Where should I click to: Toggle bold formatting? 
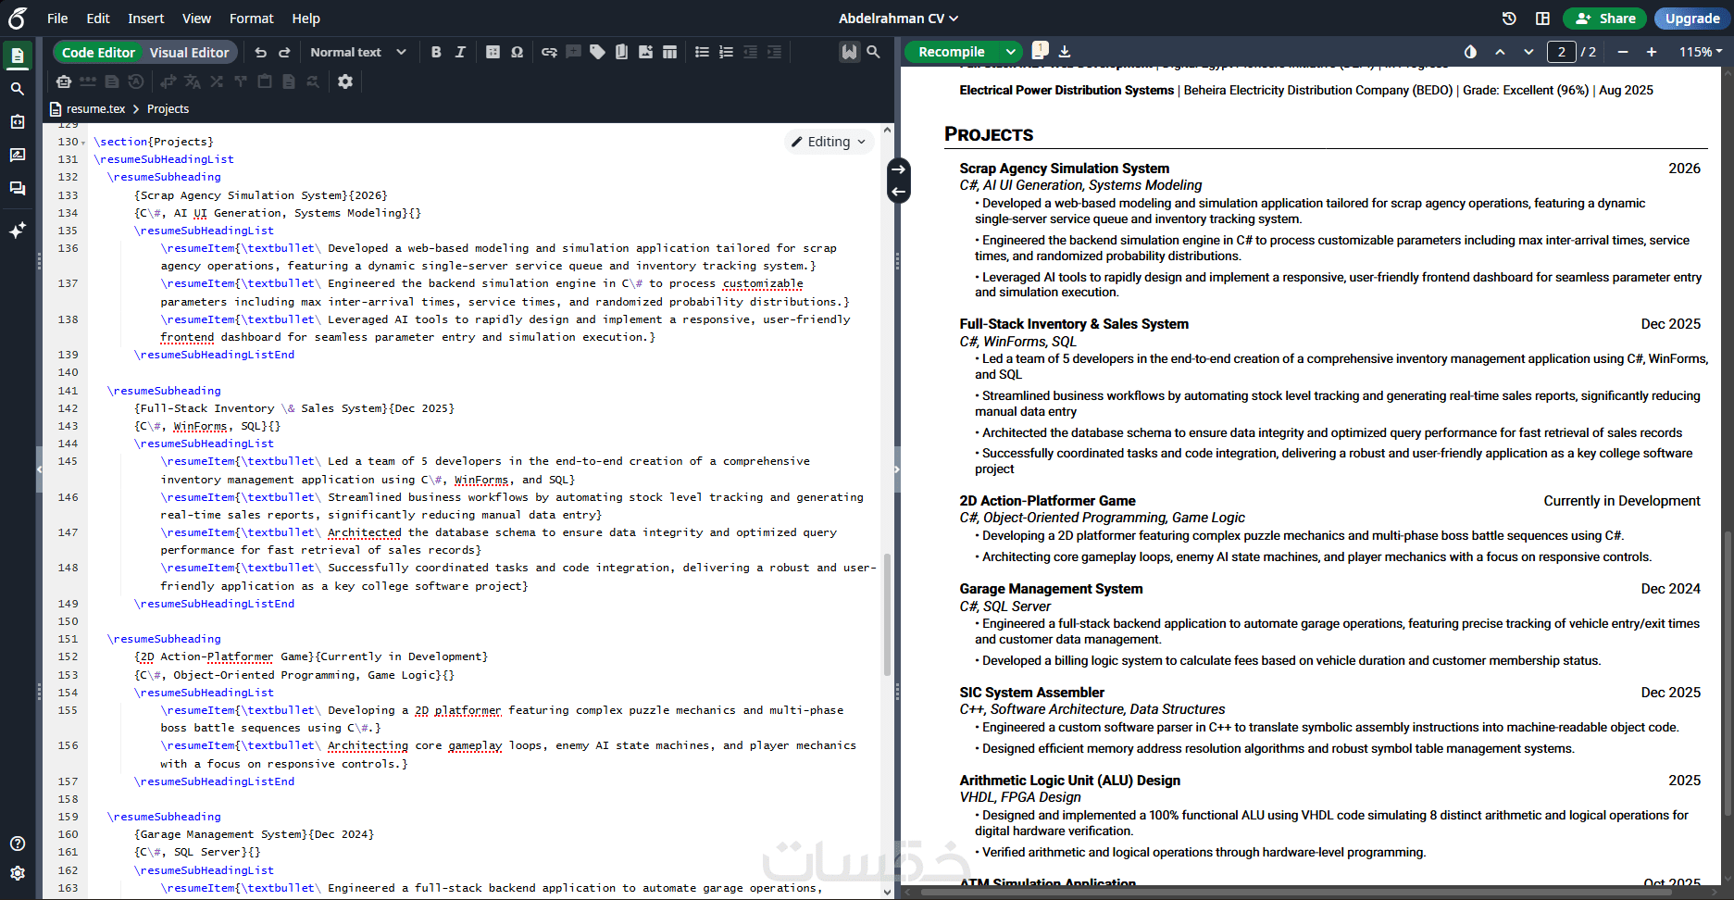point(436,53)
